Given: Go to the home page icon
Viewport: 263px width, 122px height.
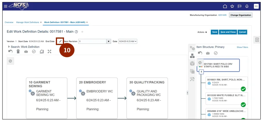Looking at the screenshot, I should point(225,6).
